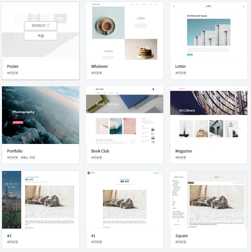Select the Letter skin thumbnail preview
This screenshot has width=251, height=252.
(209, 31)
